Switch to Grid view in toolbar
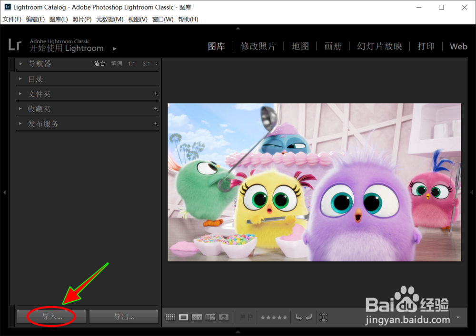This screenshot has width=476, height=336. pos(170,317)
